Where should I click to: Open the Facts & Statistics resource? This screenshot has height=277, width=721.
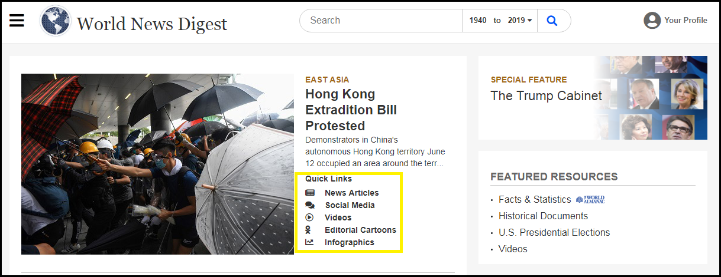point(535,200)
